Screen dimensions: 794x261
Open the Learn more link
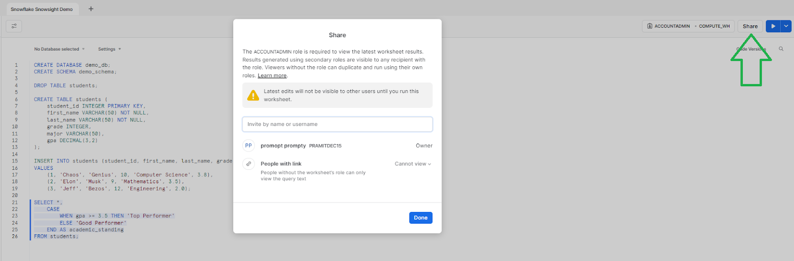(x=272, y=76)
